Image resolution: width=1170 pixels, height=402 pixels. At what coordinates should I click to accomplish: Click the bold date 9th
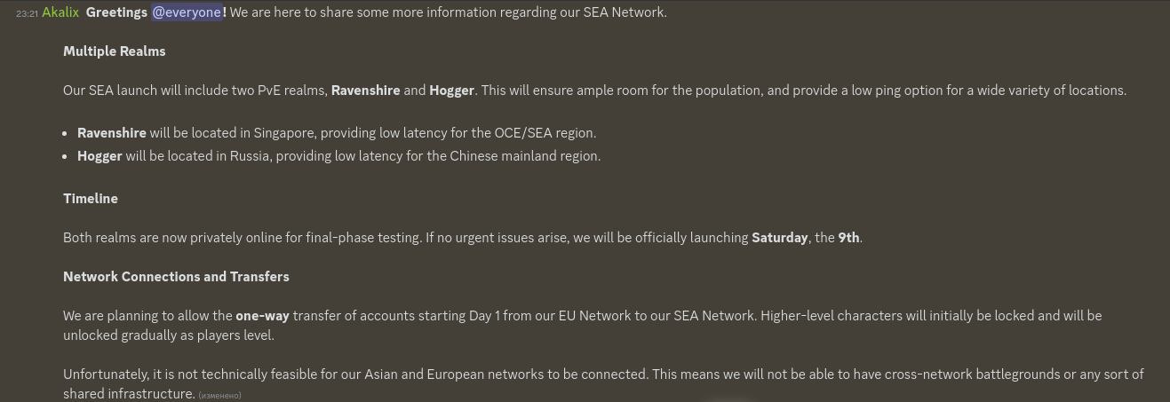[x=848, y=238]
